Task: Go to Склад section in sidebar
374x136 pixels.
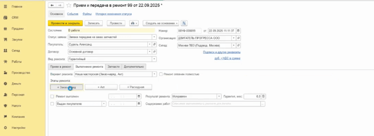Action: click(x=16, y=51)
